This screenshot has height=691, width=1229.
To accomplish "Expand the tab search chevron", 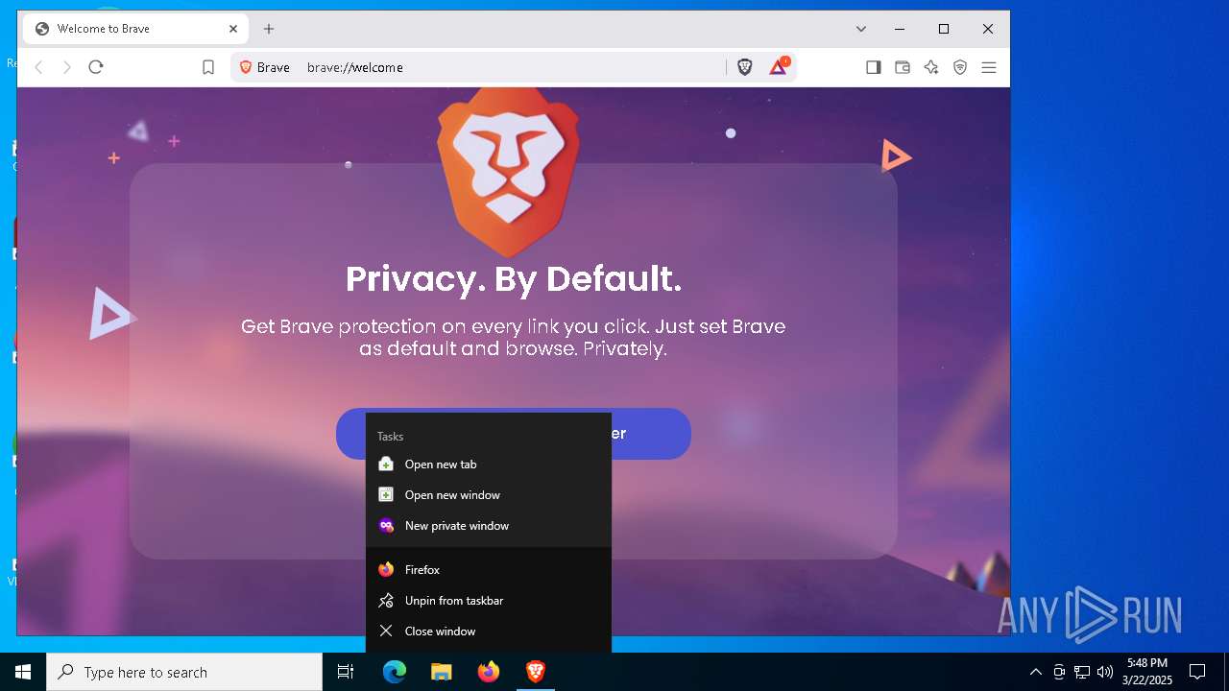I will click(x=861, y=29).
